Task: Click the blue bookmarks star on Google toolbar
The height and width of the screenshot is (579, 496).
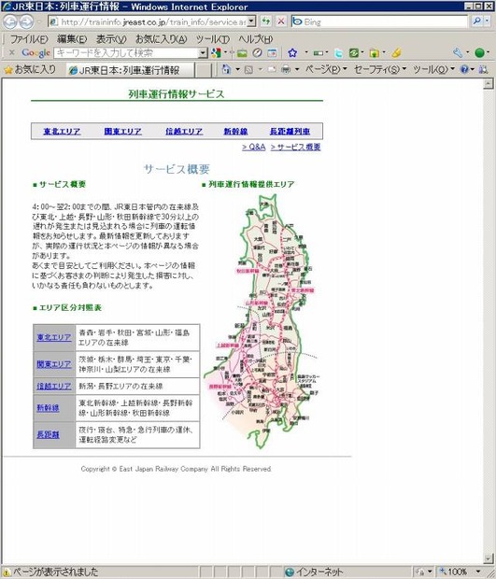Action: point(292,53)
